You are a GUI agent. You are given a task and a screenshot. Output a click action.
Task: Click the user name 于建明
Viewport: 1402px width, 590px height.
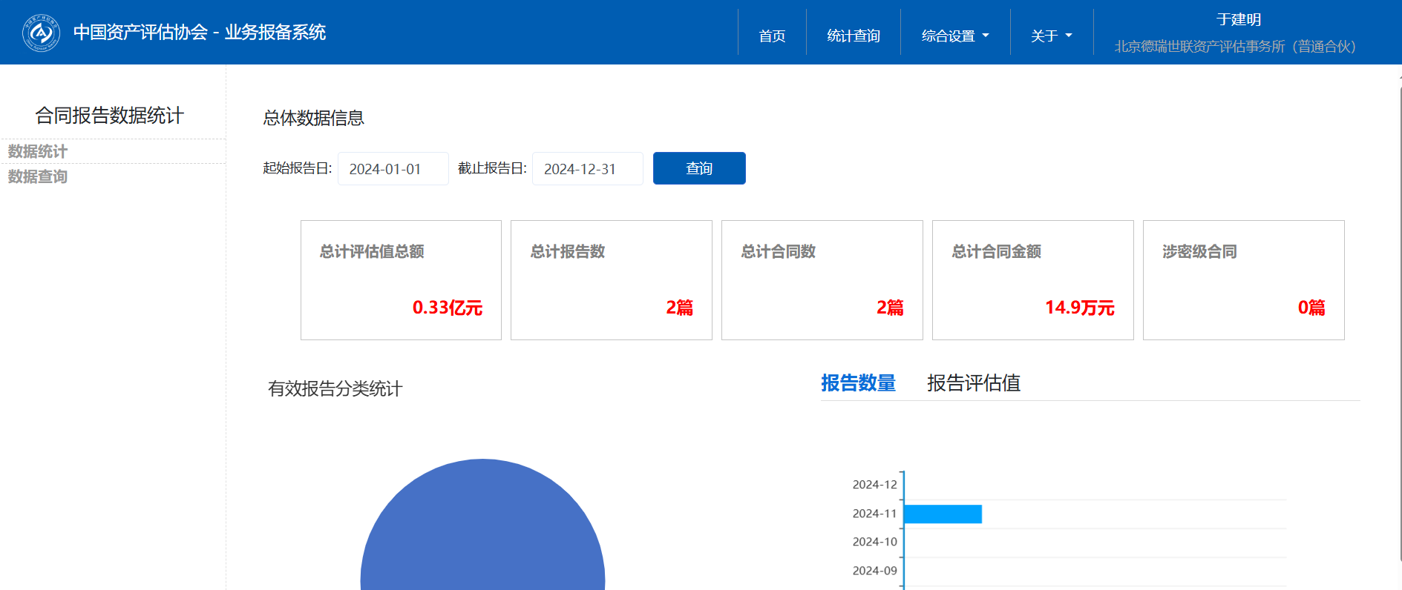pos(1238,20)
